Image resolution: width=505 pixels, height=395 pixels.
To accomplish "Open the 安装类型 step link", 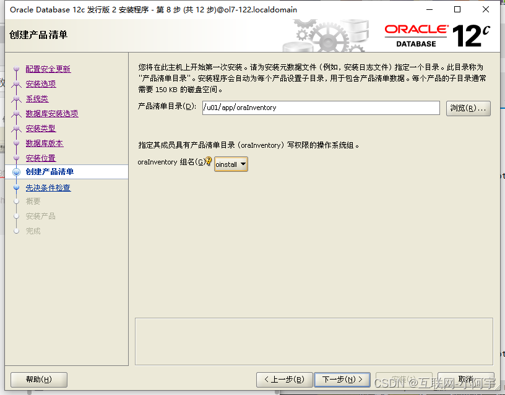I will click(x=41, y=129).
